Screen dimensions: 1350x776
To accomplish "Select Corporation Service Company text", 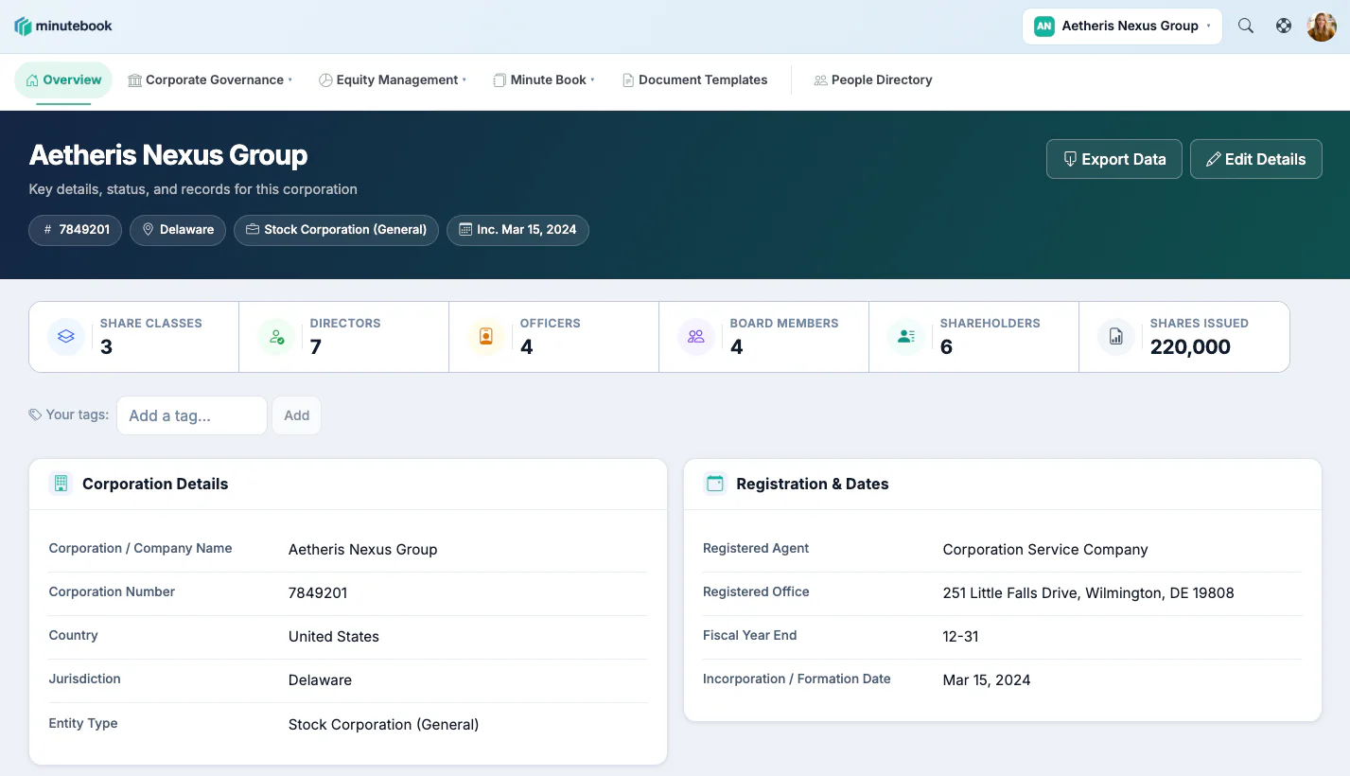I will pyautogui.click(x=1045, y=550).
